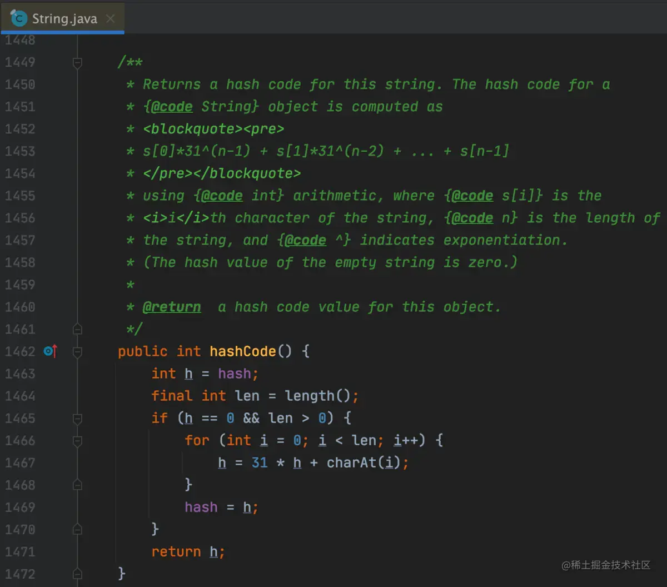
Task: Click '{@code int}' on line 1455
Action: [x=238, y=196]
